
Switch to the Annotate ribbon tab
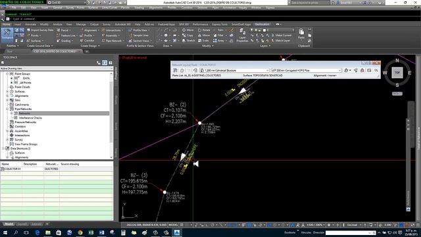[30, 24]
